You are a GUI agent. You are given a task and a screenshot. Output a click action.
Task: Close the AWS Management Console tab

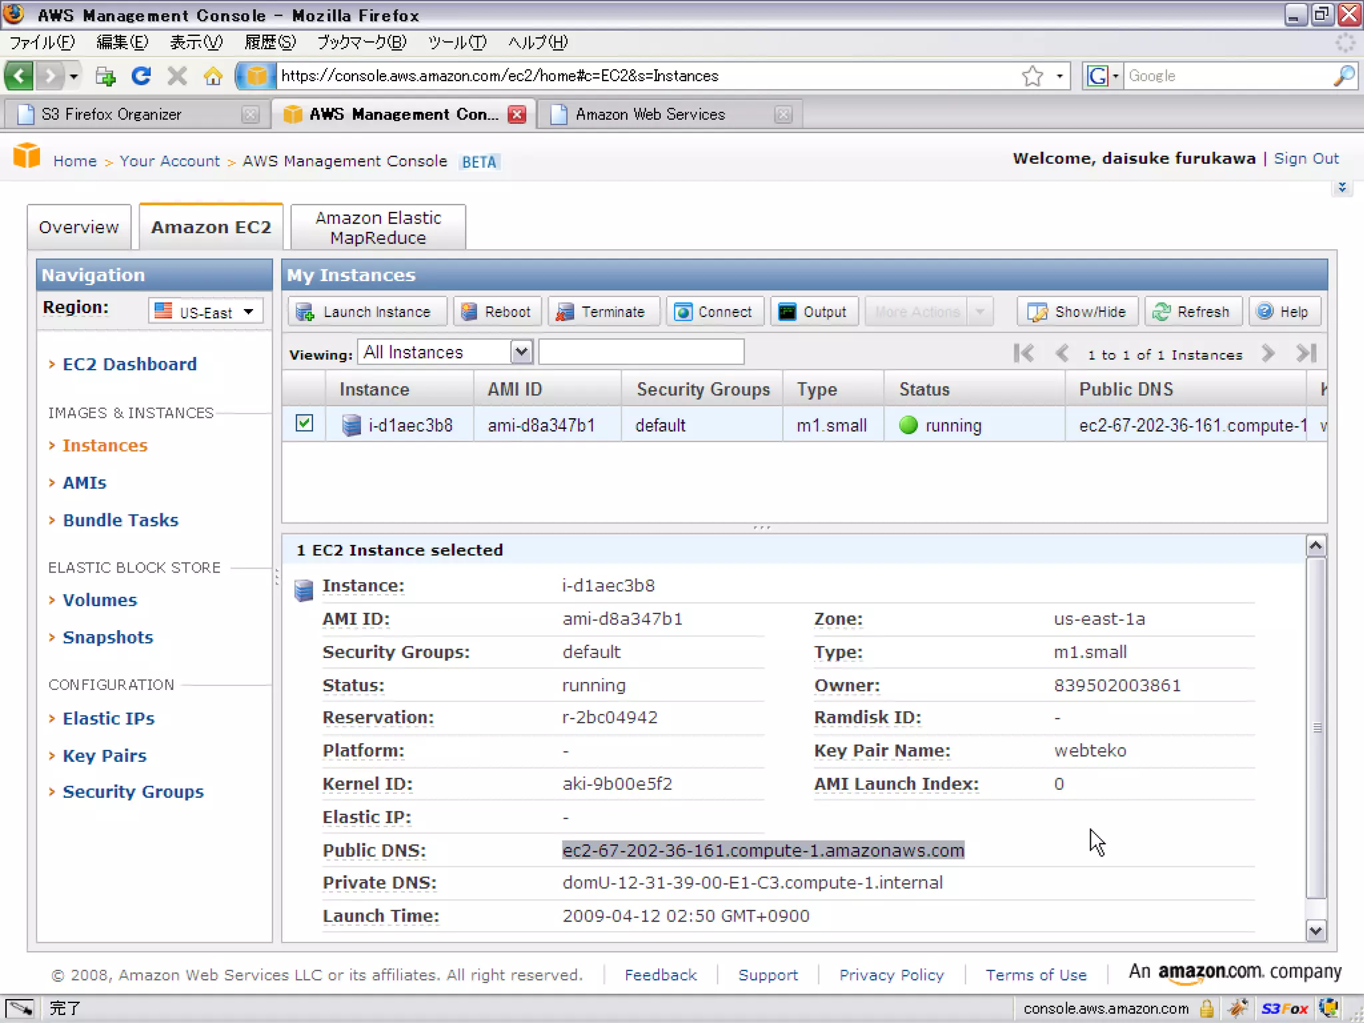[517, 115]
